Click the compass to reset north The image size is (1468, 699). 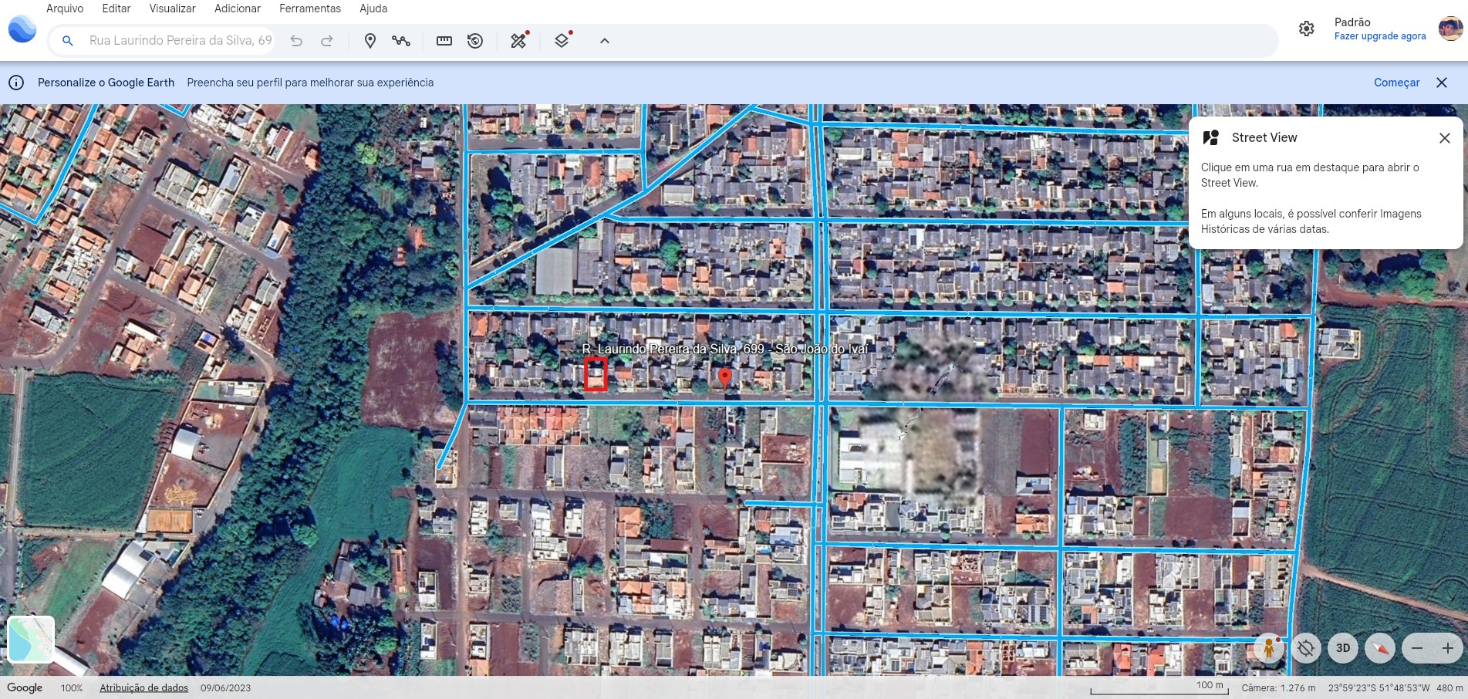pyautogui.click(x=1380, y=648)
